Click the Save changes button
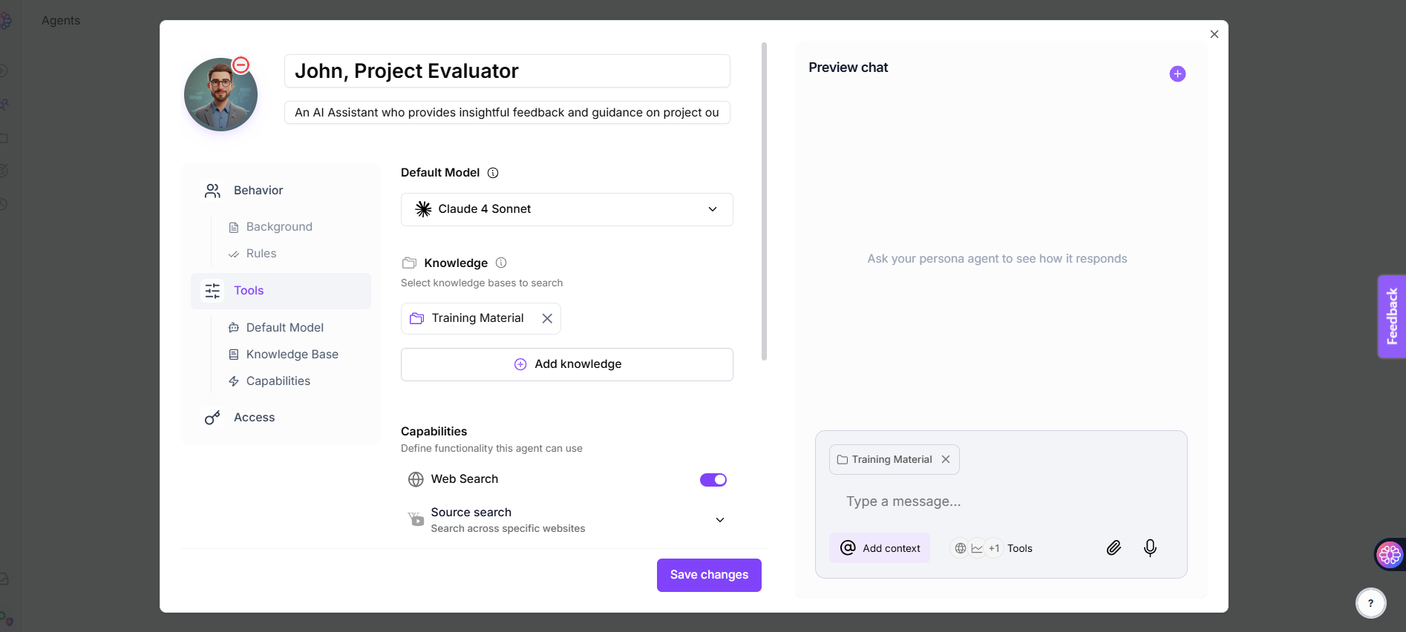This screenshot has width=1406, height=632. coord(709,575)
